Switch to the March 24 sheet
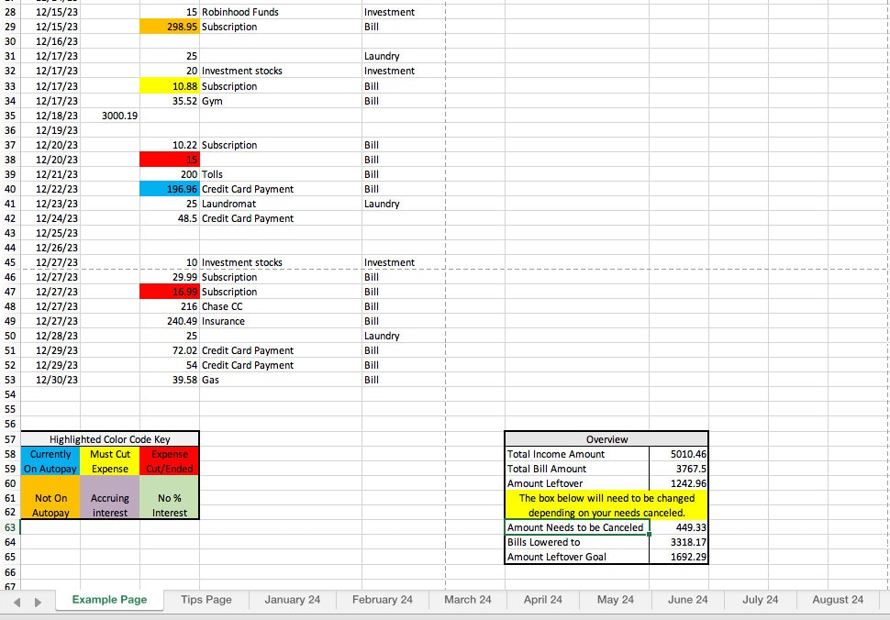Image resolution: width=890 pixels, height=620 pixels. [x=467, y=599]
